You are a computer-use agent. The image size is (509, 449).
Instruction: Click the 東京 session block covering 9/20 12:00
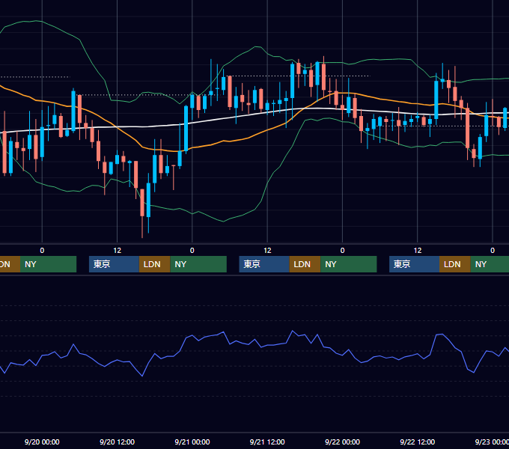(x=114, y=264)
